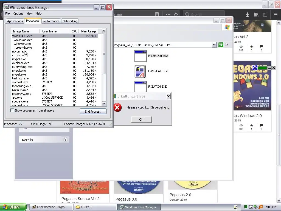Sort by Mem Usage column header
This screenshot has width=281, height=211.
tap(89, 31)
